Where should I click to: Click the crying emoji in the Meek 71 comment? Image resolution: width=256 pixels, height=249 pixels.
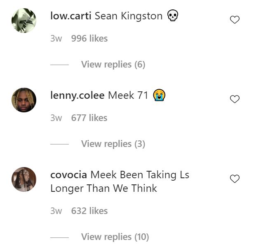tap(159, 95)
